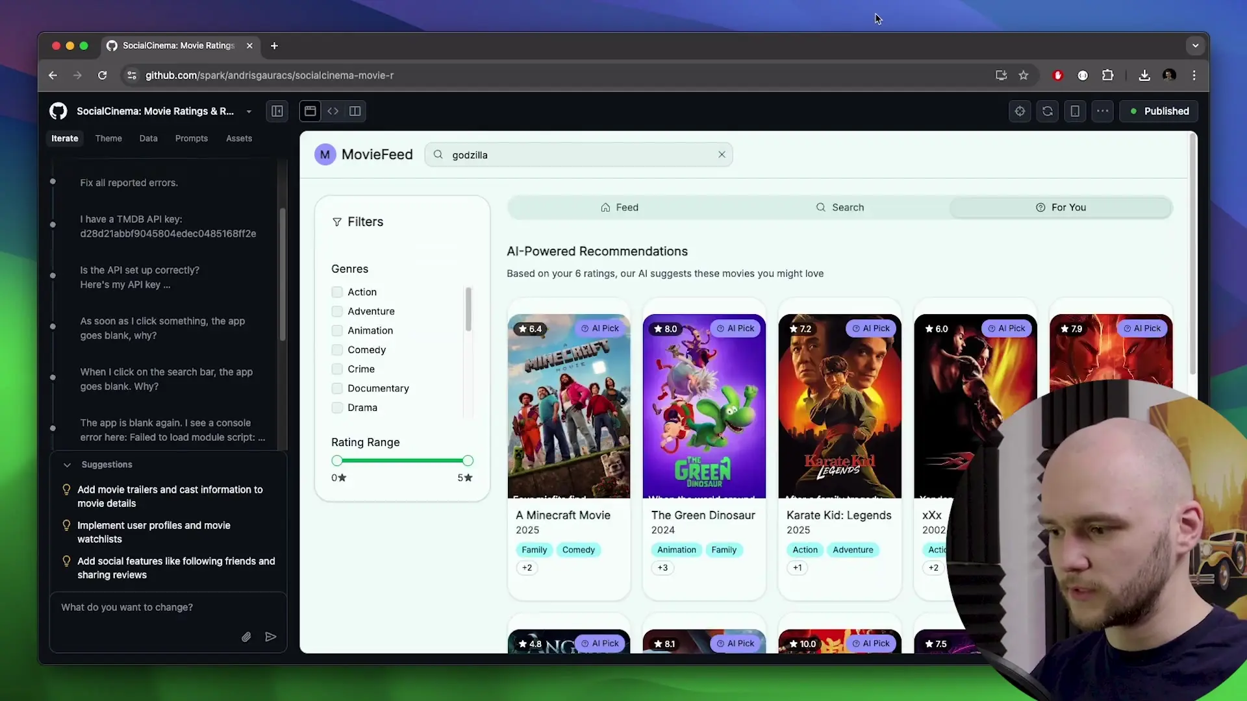Switch to the app preview view icon

[310, 111]
